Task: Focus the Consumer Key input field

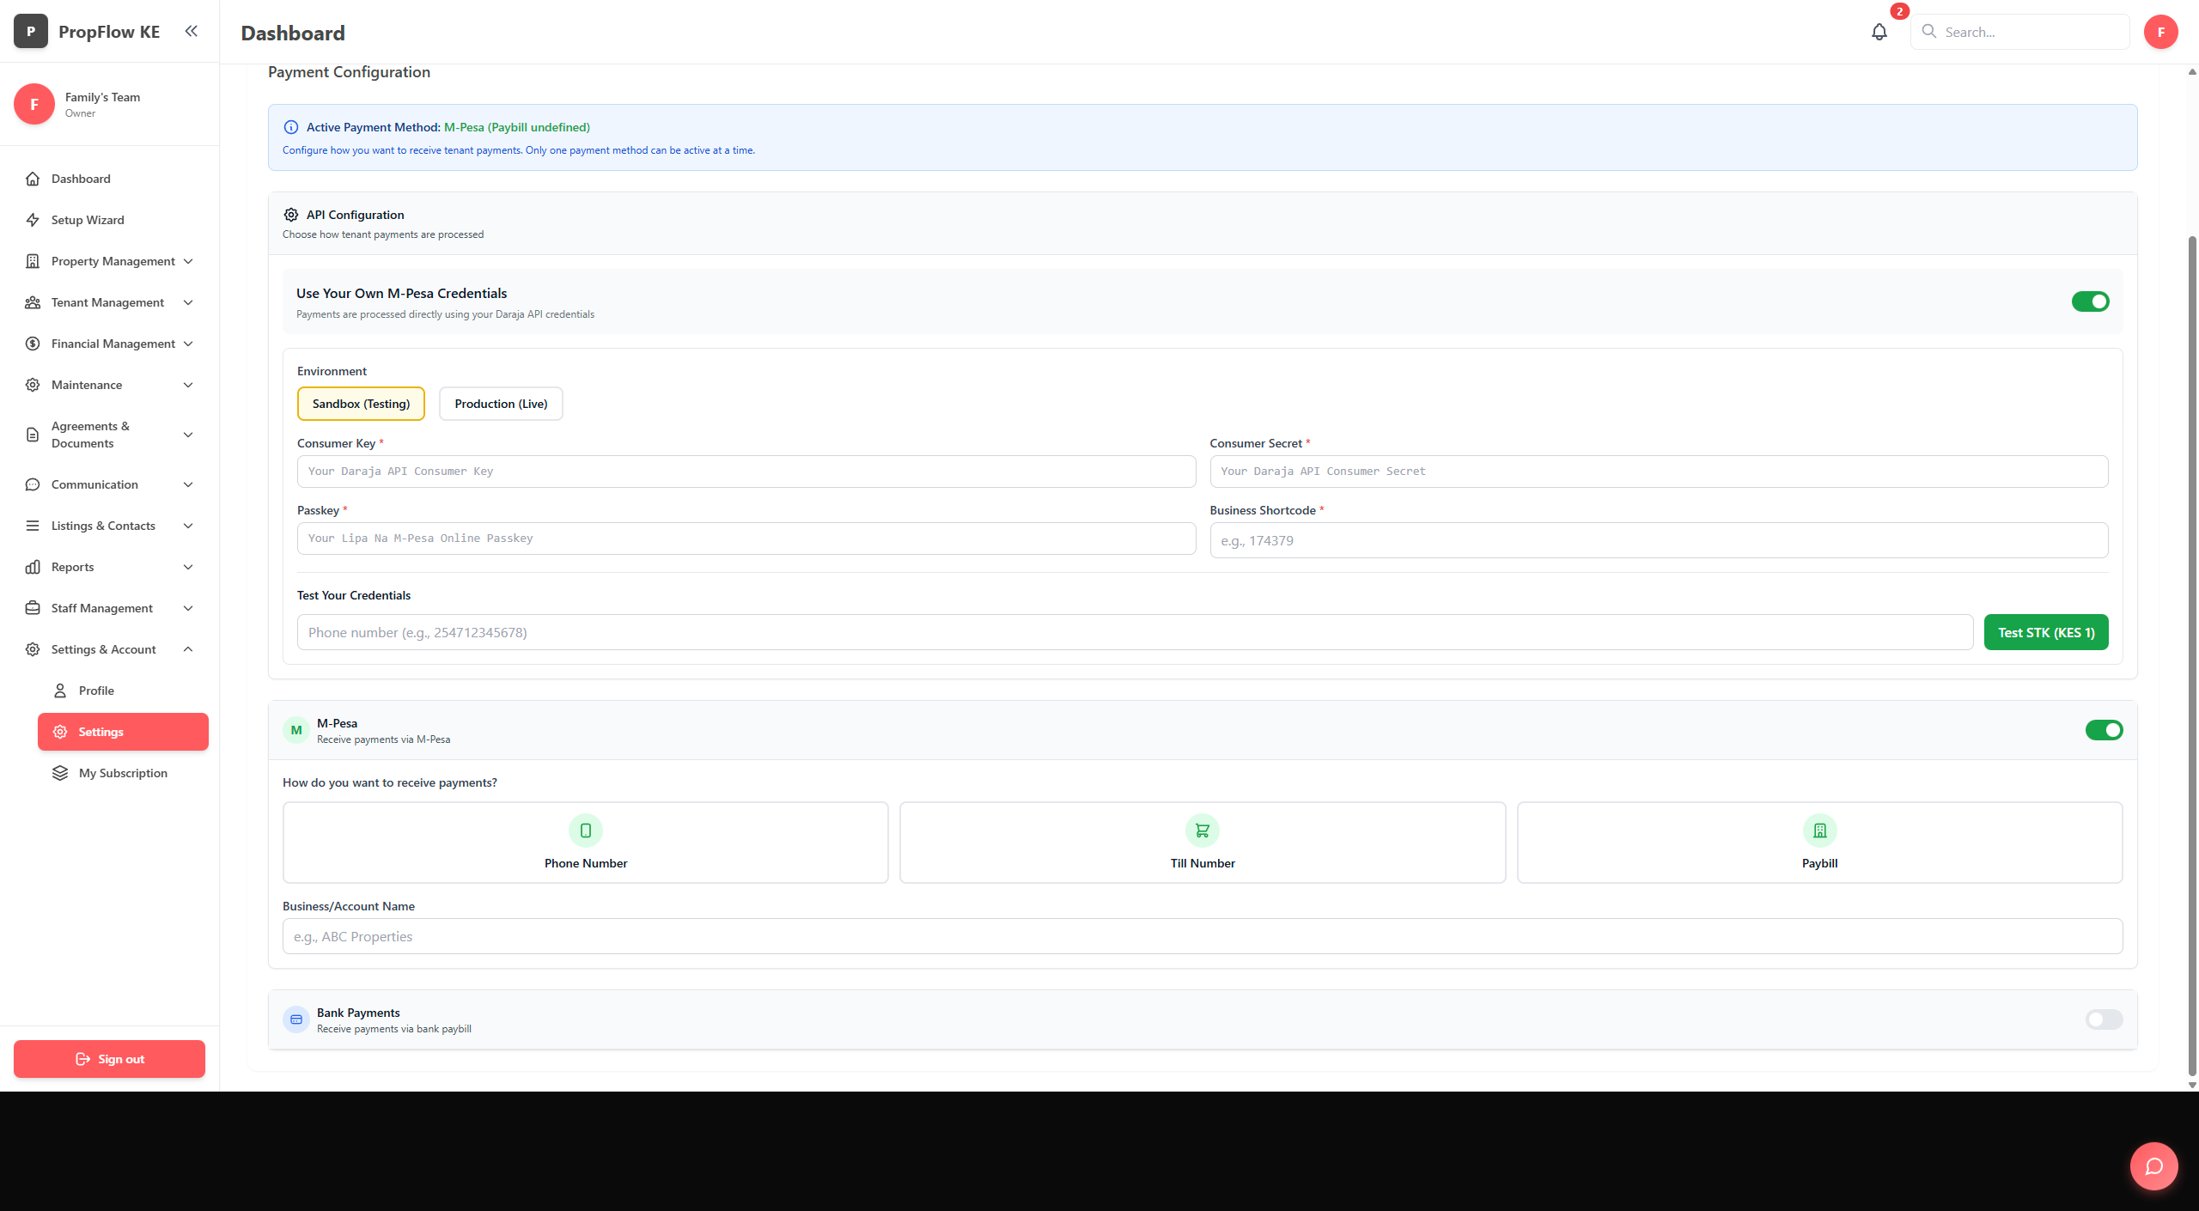Action: click(746, 472)
